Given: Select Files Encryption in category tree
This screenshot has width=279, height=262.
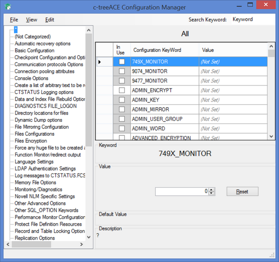Looking at the screenshot, I should coord(31,141).
